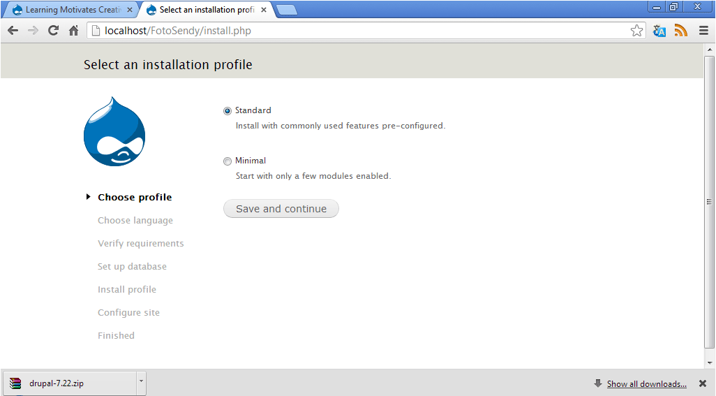716x396 pixels.
Task: Click the Drupal drop logo
Action: coord(114,131)
